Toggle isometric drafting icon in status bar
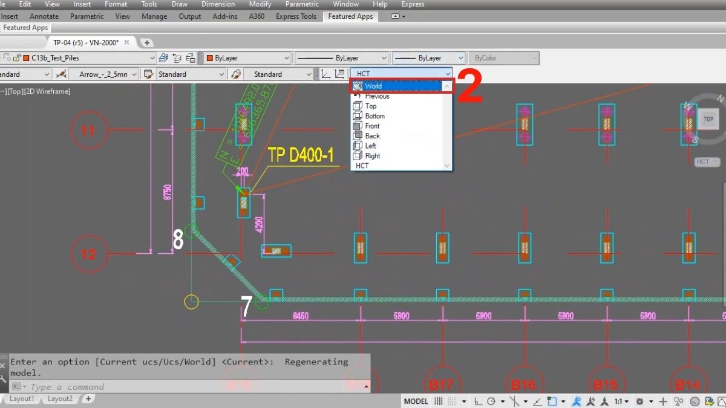The width and height of the screenshot is (726, 408). [x=515, y=401]
